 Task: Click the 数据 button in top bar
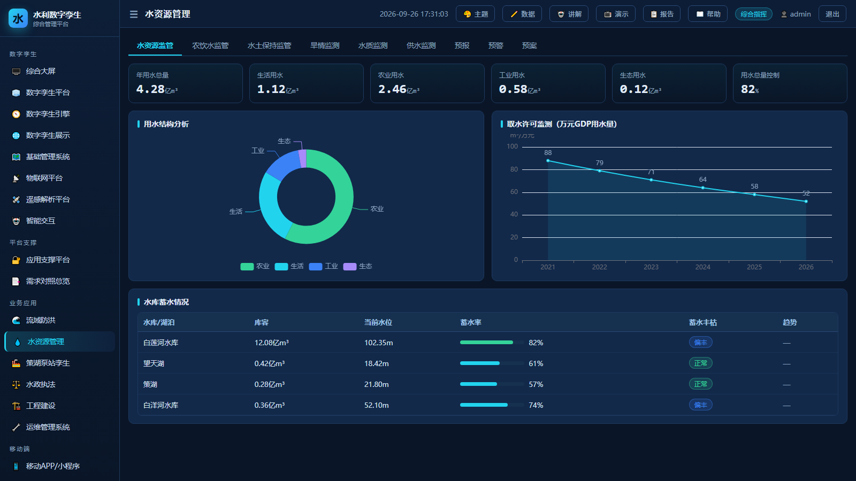[x=522, y=14]
